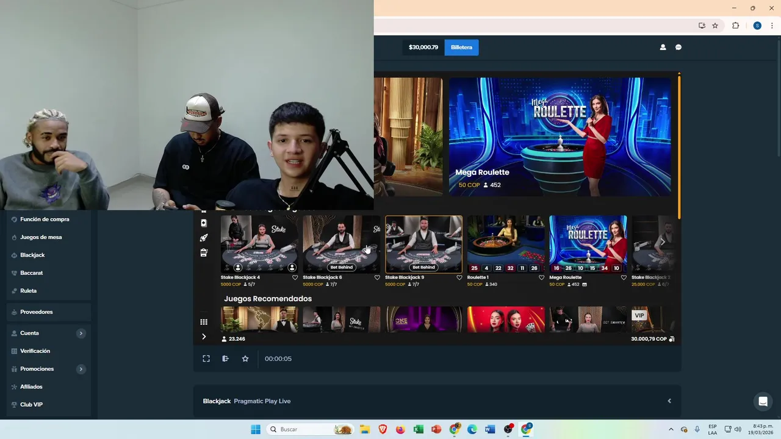Click the browser extensions puzzle icon
Image resolution: width=781 pixels, height=439 pixels.
click(x=735, y=26)
